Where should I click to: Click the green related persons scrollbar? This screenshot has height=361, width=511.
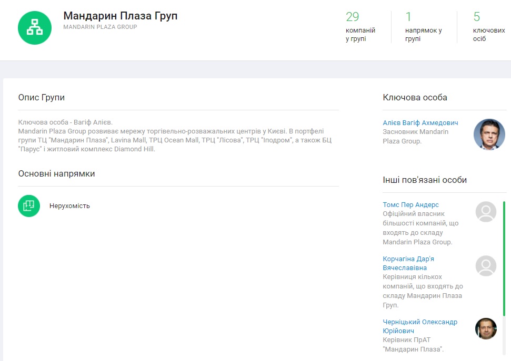pyautogui.click(x=504, y=257)
